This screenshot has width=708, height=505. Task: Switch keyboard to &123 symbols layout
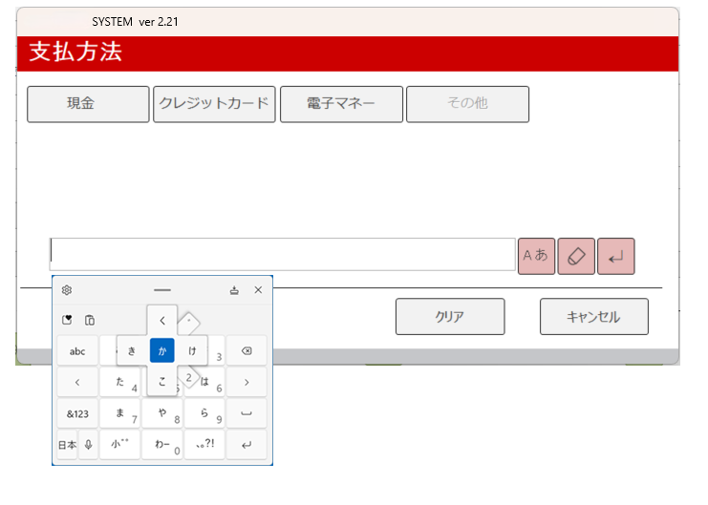point(77,413)
